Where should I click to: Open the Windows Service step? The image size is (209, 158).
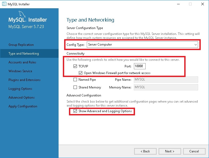click(x=20, y=71)
